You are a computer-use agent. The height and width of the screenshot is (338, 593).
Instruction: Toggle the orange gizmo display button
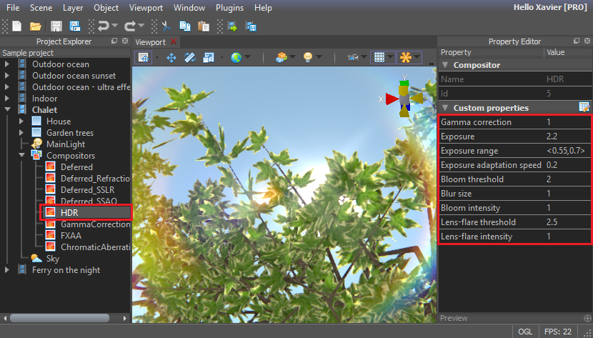pos(405,57)
